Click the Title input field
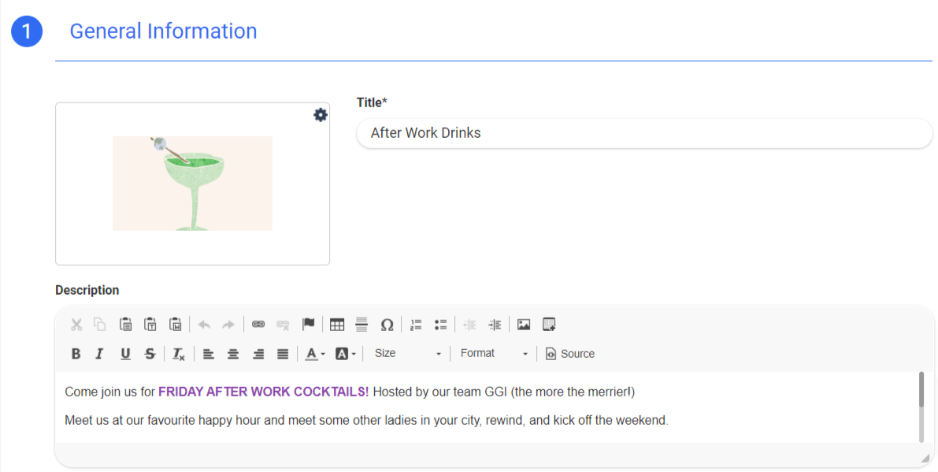938x472 pixels. (x=643, y=133)
